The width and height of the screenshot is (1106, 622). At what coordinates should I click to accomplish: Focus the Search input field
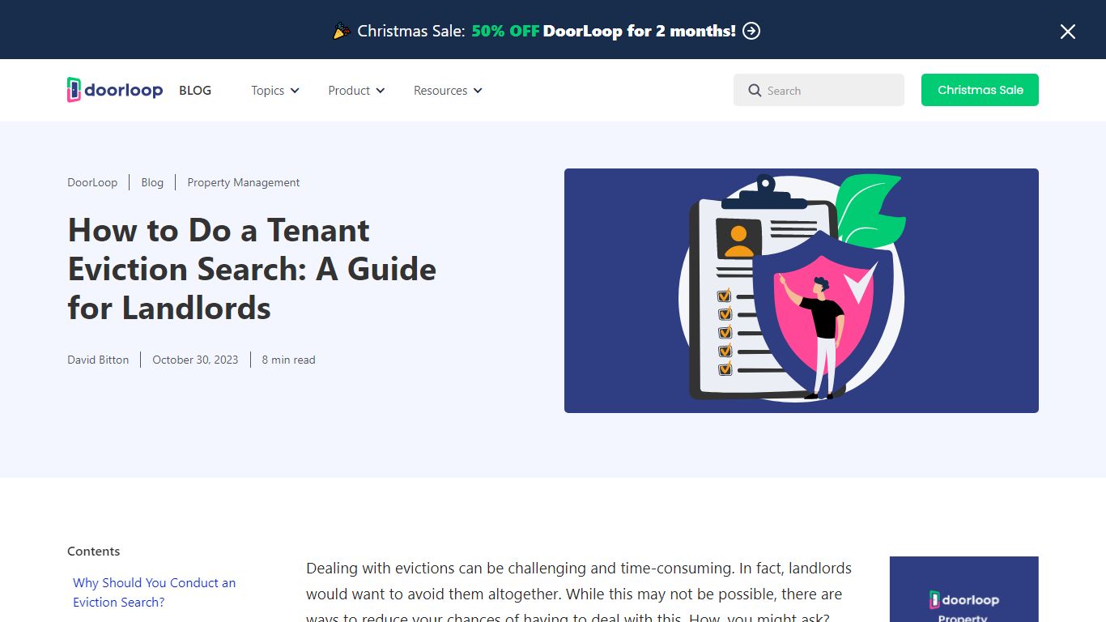pos(819,90)
